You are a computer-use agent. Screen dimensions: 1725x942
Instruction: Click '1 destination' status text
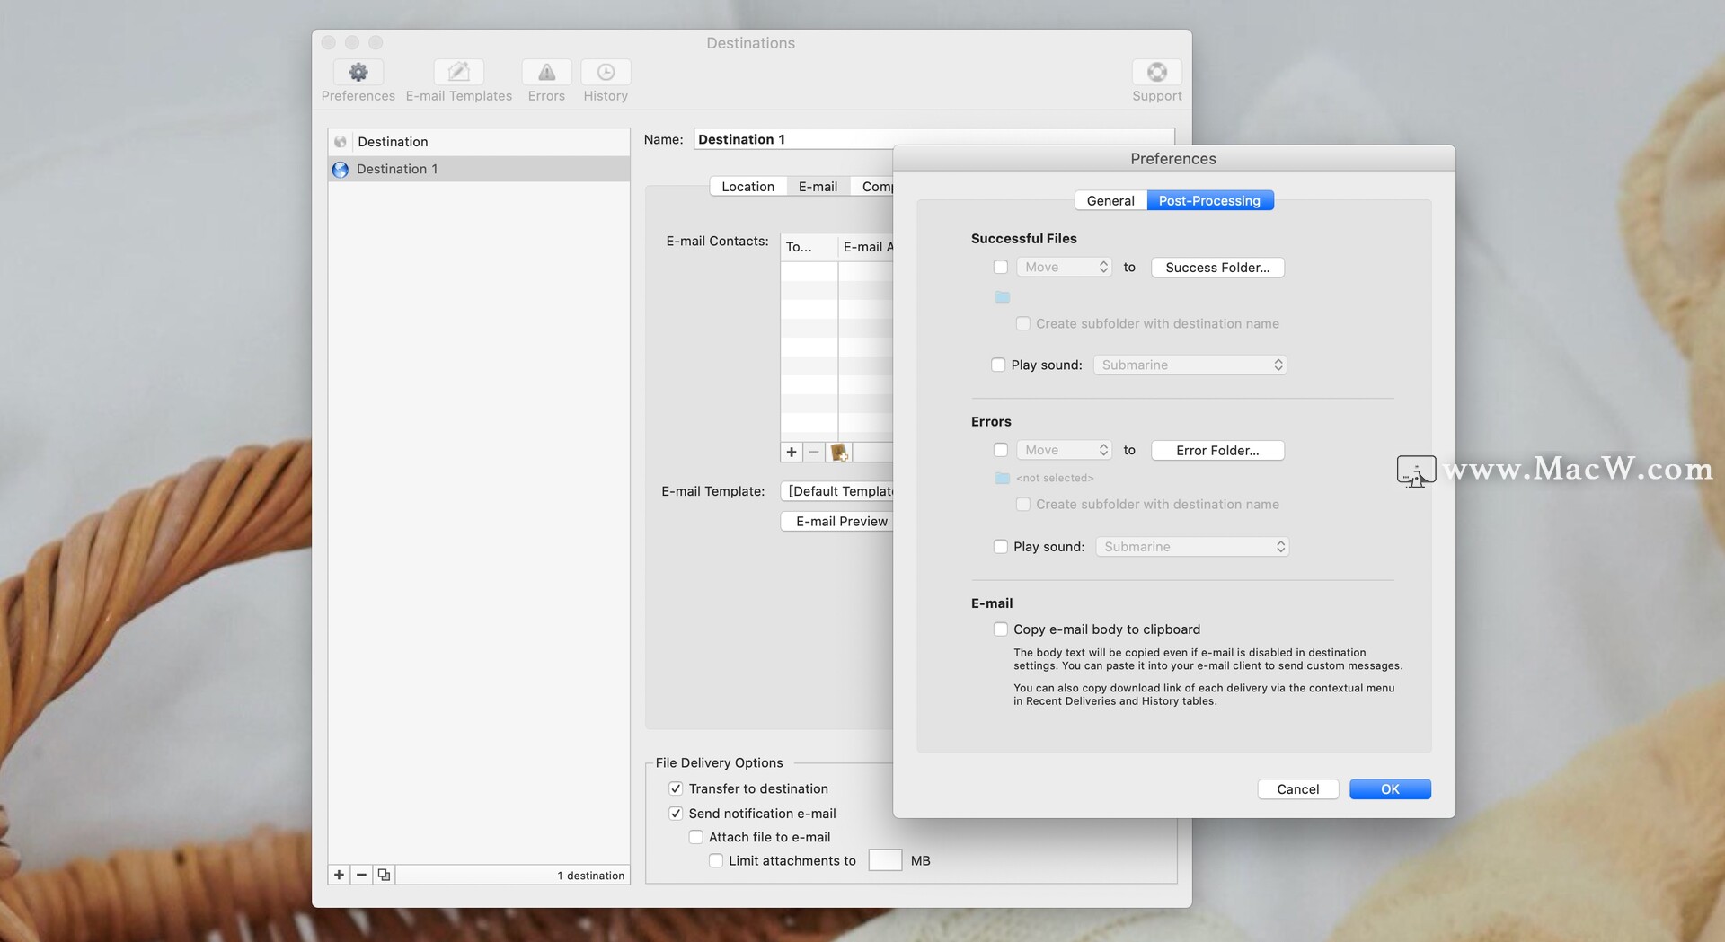point(590,876)
